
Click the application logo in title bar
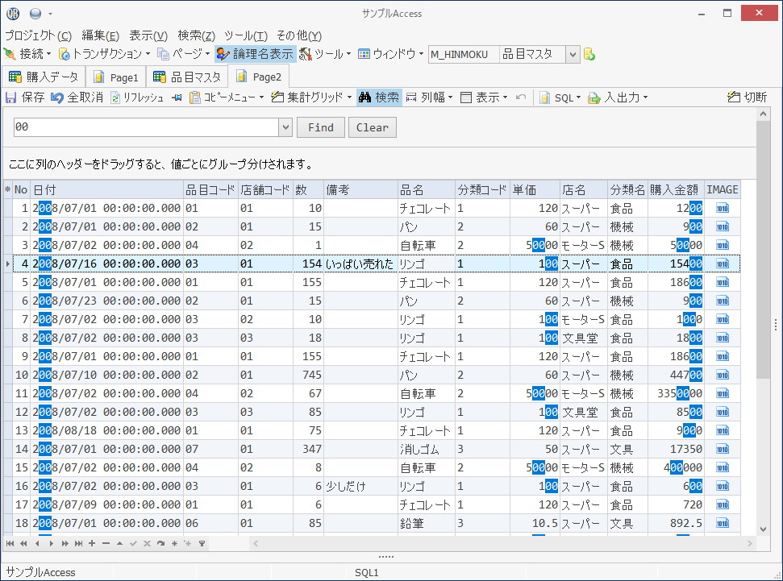(x=13, y=14)
